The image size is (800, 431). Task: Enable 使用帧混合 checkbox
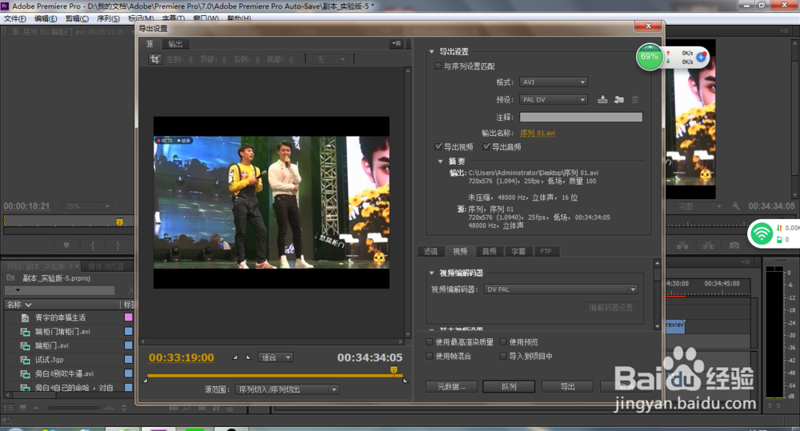[x=429, y=356]
